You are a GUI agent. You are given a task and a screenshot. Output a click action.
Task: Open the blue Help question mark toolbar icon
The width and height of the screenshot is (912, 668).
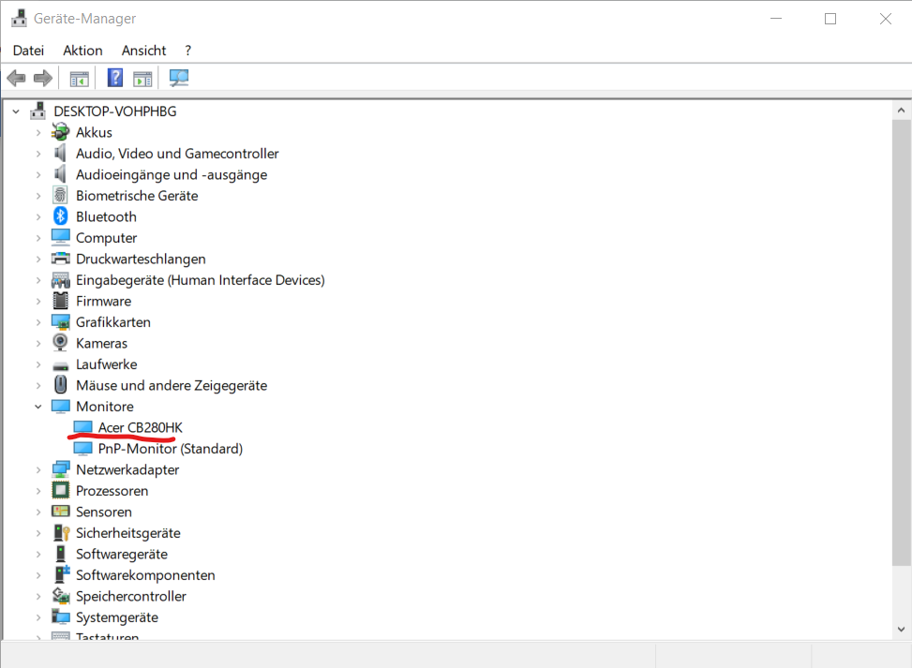pyautogui.click(x=115, y=78)
